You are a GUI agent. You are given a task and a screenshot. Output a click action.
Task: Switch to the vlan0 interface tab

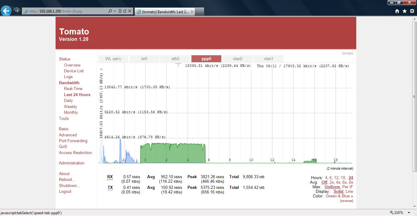coord(237,59)
